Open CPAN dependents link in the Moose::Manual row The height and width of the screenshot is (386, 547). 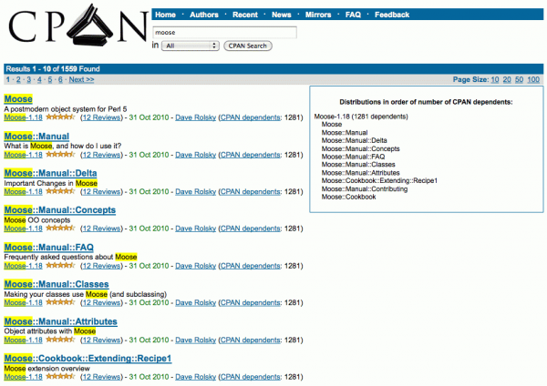(250, 155)
